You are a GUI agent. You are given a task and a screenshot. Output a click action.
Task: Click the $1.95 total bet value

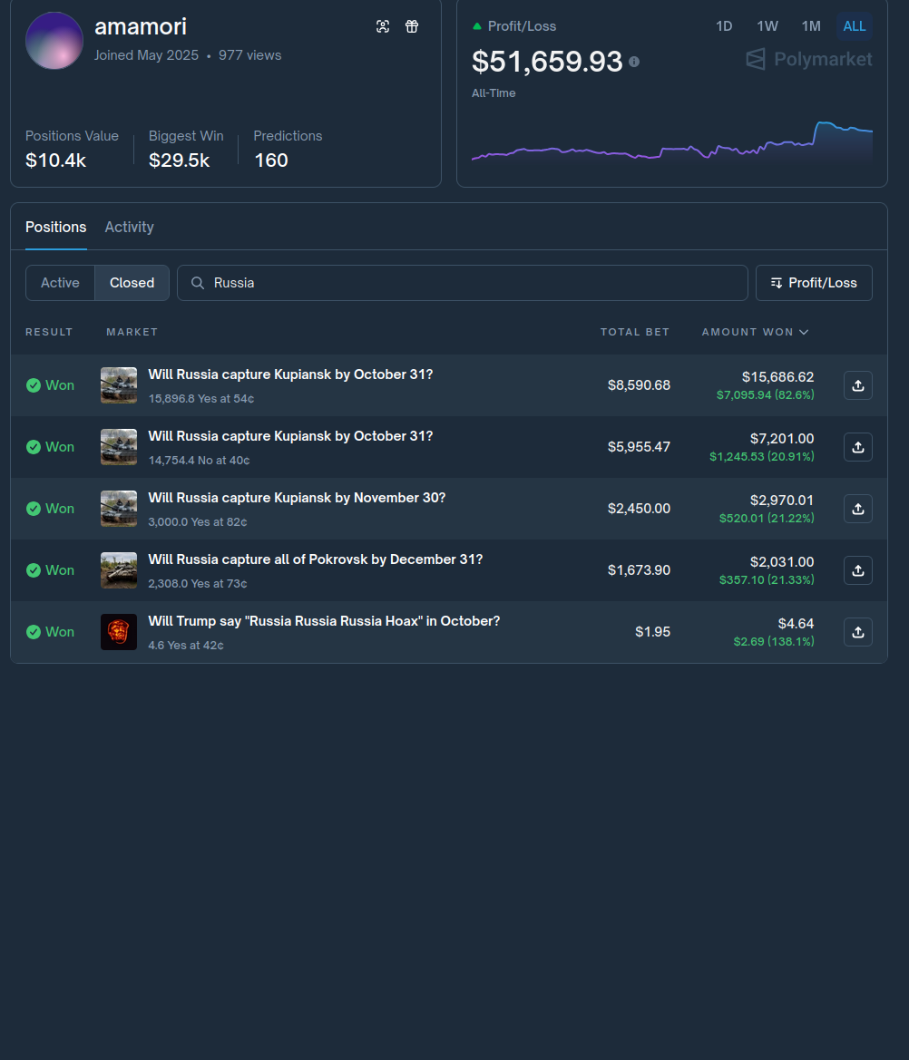pyautogui.click(x=652, y=632)
